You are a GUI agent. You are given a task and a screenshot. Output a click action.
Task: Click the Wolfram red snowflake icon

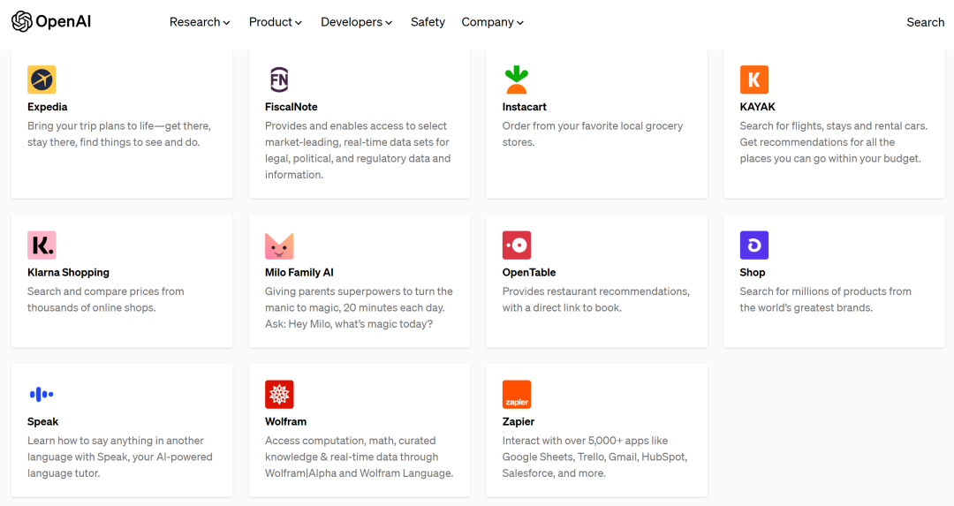tap(279, 395)
